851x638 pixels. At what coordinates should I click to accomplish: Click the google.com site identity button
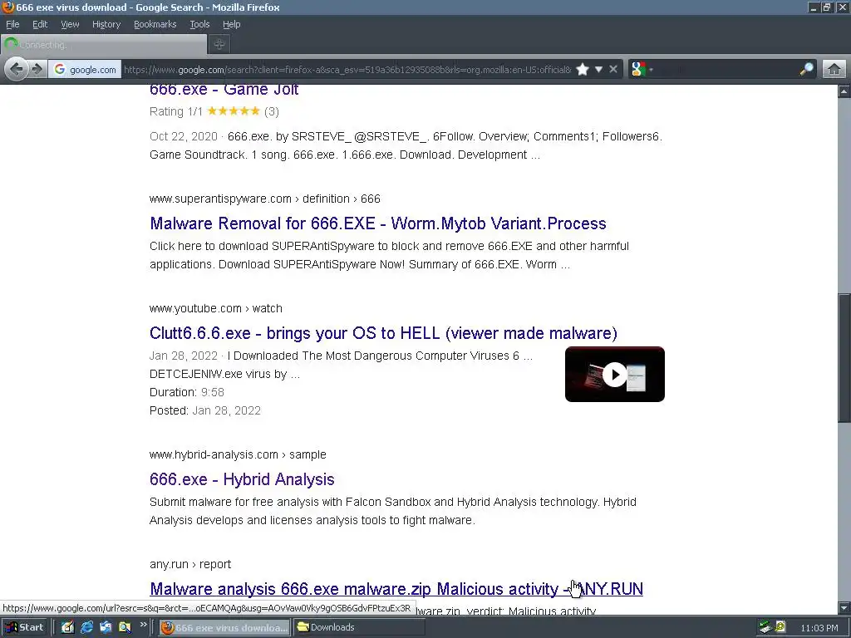[86, 70]
